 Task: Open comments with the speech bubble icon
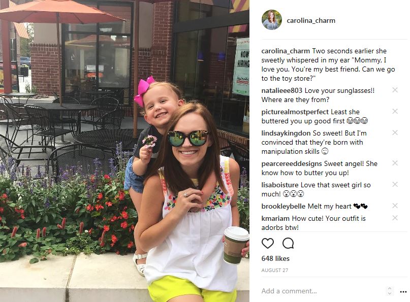pos(288,243)
